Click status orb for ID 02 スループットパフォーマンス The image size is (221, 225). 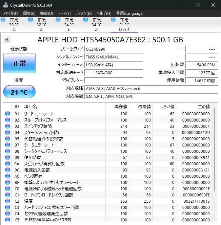tap(8, 120)
